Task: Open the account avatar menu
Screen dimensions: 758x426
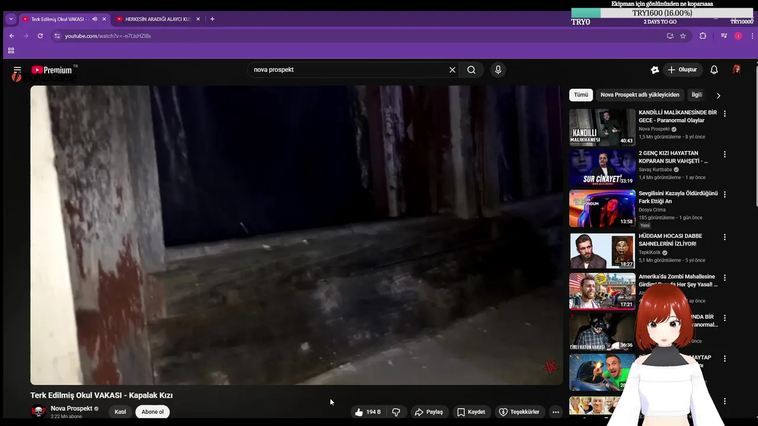Action: click(737, 70)
